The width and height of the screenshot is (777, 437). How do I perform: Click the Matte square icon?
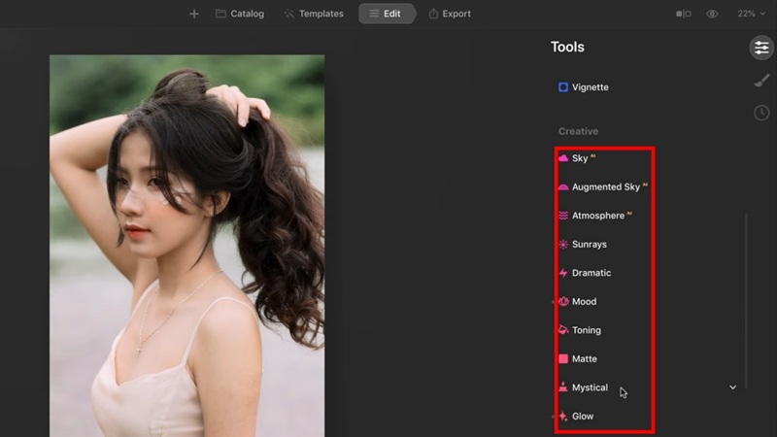(x=563, y=359)
